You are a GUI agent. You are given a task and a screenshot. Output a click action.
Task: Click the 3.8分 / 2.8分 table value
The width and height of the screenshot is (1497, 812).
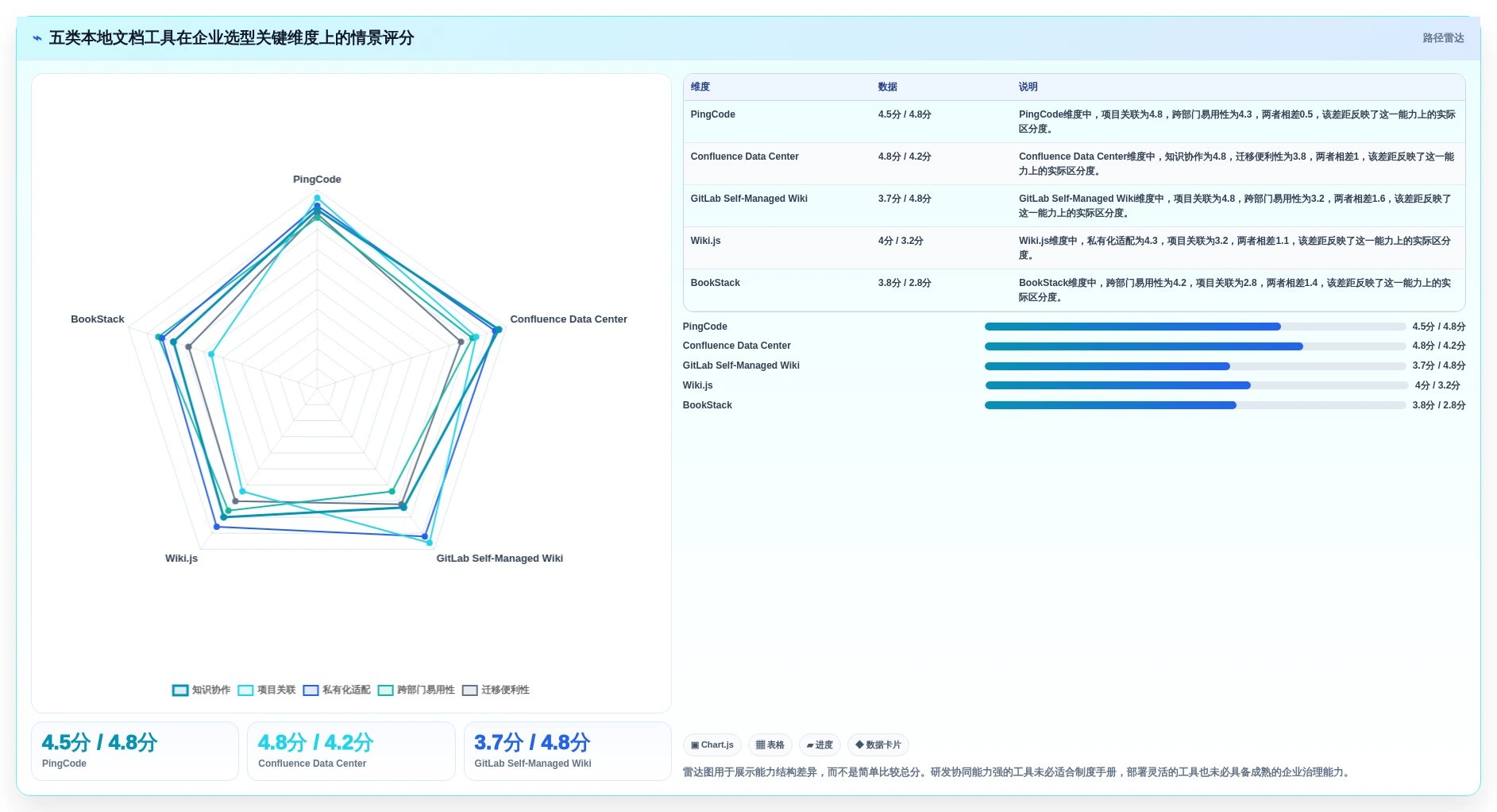905,283
